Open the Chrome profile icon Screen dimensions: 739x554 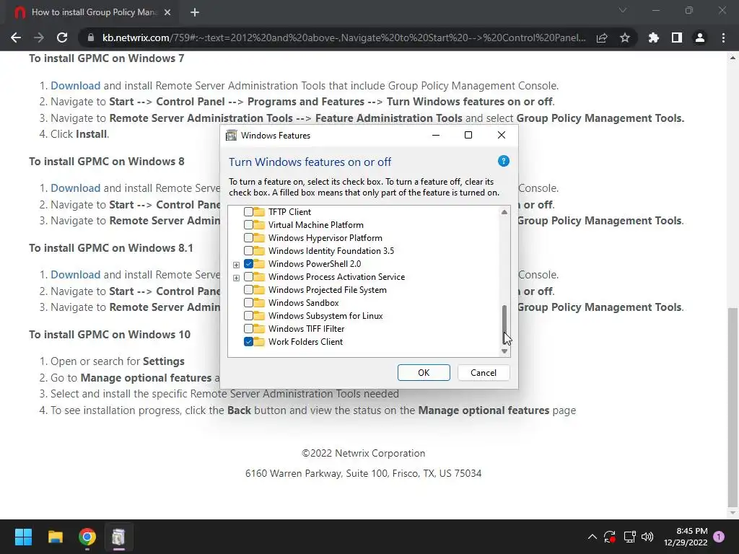[x=700, y=38]
